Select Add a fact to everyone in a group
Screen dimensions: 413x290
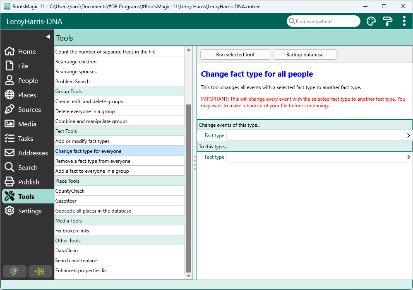[x=119, y=171]
